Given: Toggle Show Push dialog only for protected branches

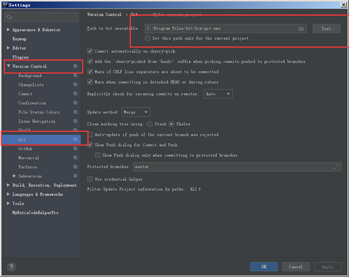Looking at the screenshot, I should [x=98, y=155].
